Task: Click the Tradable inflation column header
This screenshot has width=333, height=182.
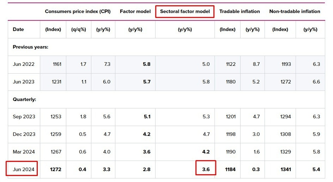Action: point(239,11)
